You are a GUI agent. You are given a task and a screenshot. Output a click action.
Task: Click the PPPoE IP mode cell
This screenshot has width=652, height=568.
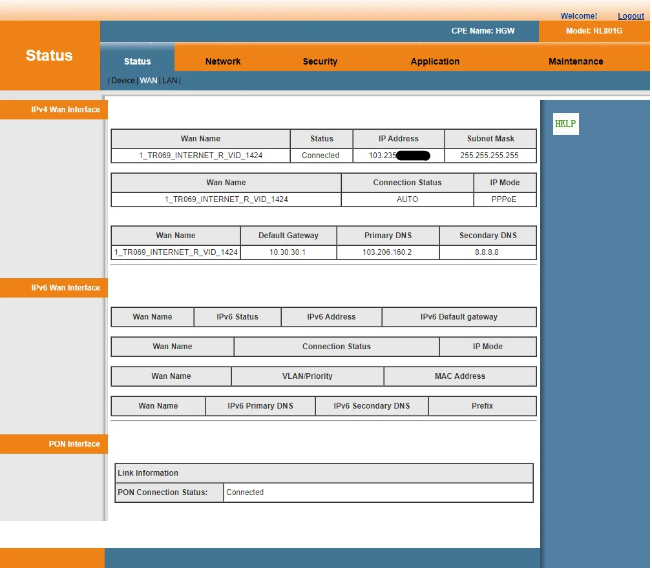505,199
